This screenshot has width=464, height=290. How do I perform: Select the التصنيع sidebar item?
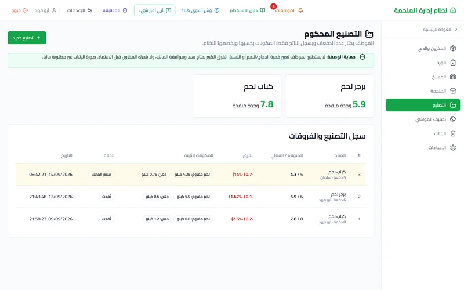(423, 105)
